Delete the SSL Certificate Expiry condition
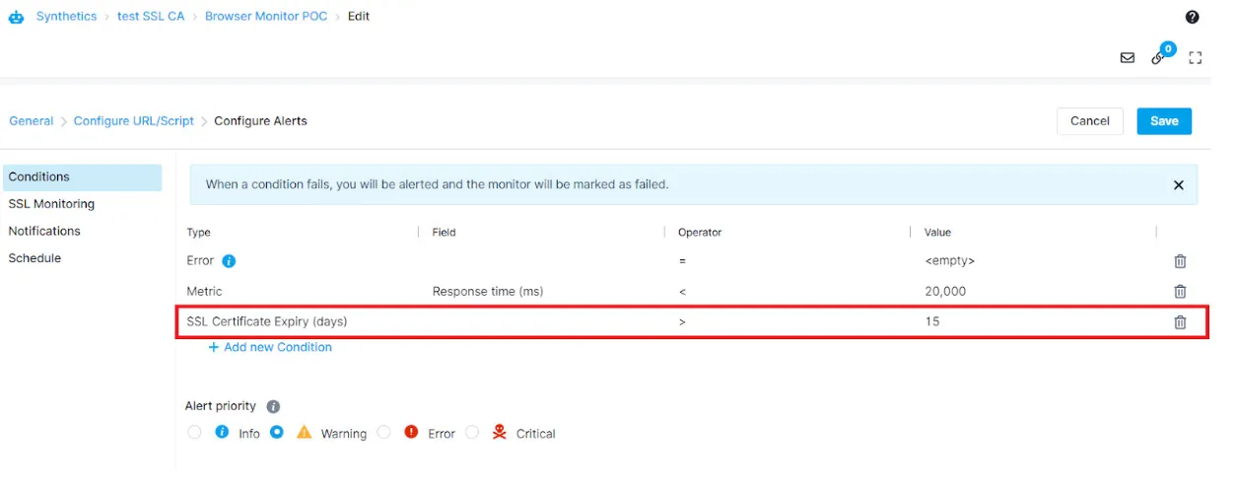This screenshot has width=1236, height=489. click(x=1180, y=322)
